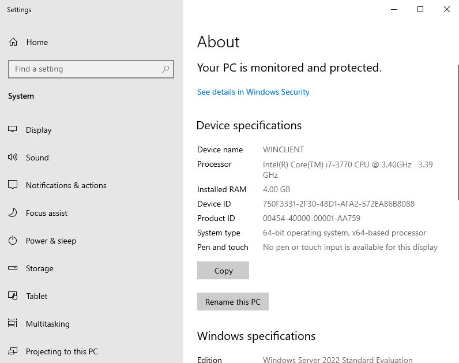Image resolution: width=459 pixels, height=363 pixels.
Task: Click the Product ID 00454-40000-00001-AA759
Action: [x=311, y=218]
